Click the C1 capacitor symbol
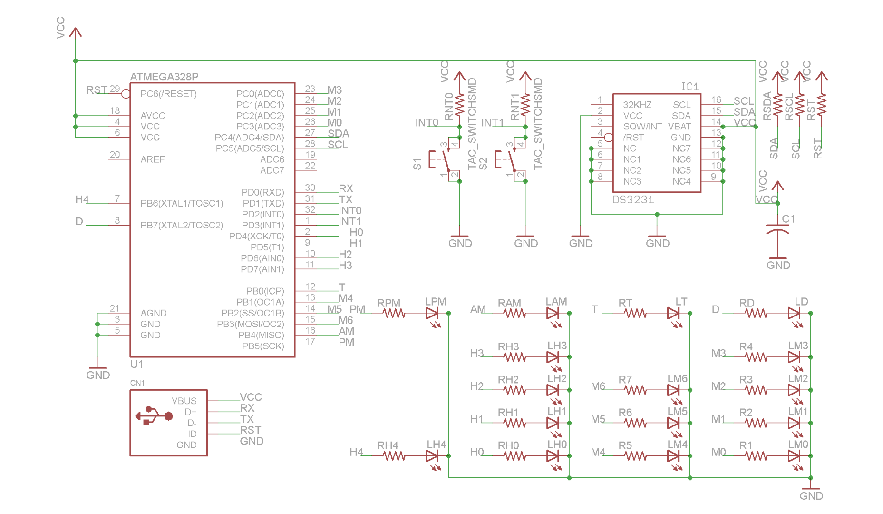Image resolution: width=883 pixels, height=514 pixels. 778,230
